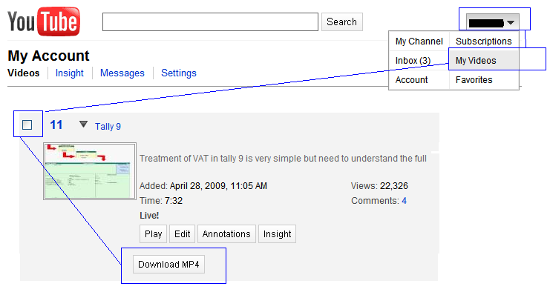Select My Channel from the menu
Image resolution: width=550 pixels, height=295 pixels.
[x=419, y=42]
